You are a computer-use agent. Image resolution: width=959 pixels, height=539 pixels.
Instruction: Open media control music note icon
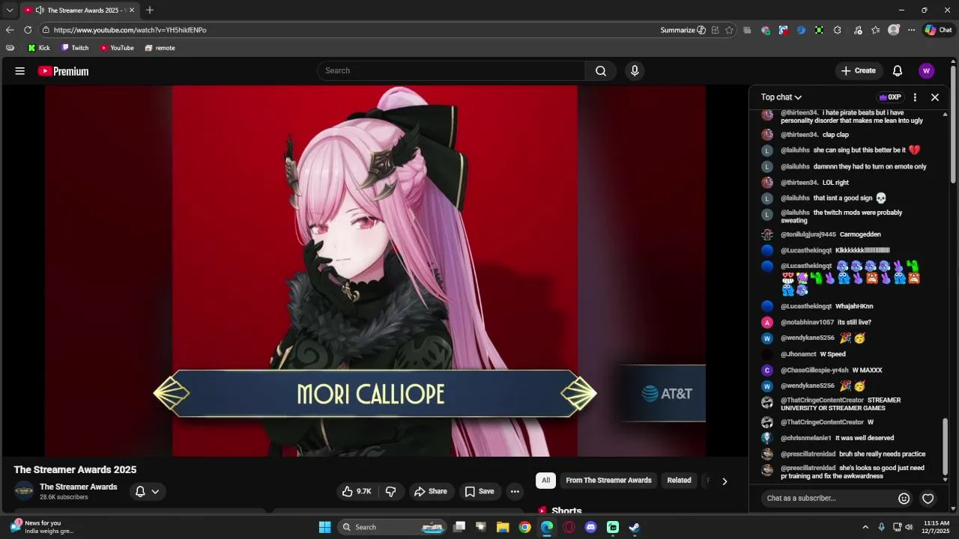click(858, 30)
